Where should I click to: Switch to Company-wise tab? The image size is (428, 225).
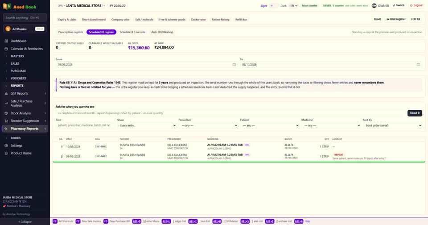coord(120,19)
